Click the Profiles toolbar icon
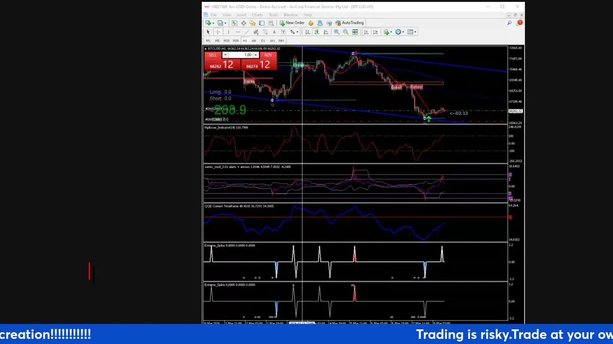 (x=220, y=23)
